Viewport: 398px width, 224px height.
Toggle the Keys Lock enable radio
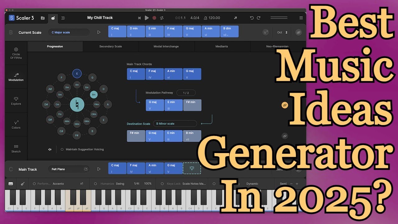tap(162, 184)
